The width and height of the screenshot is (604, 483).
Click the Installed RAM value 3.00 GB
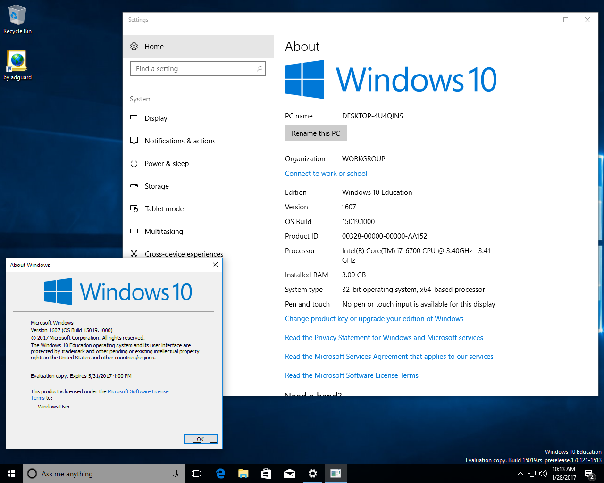[x=354, y=275]
